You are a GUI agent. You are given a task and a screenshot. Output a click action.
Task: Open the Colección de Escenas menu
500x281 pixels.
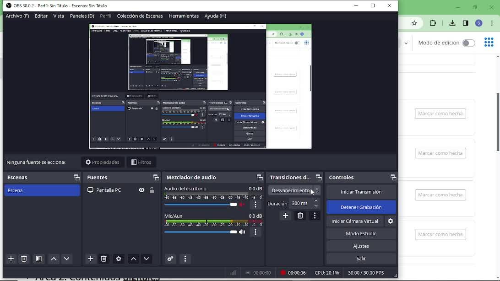pyautogui.click(x=140, y=16)
